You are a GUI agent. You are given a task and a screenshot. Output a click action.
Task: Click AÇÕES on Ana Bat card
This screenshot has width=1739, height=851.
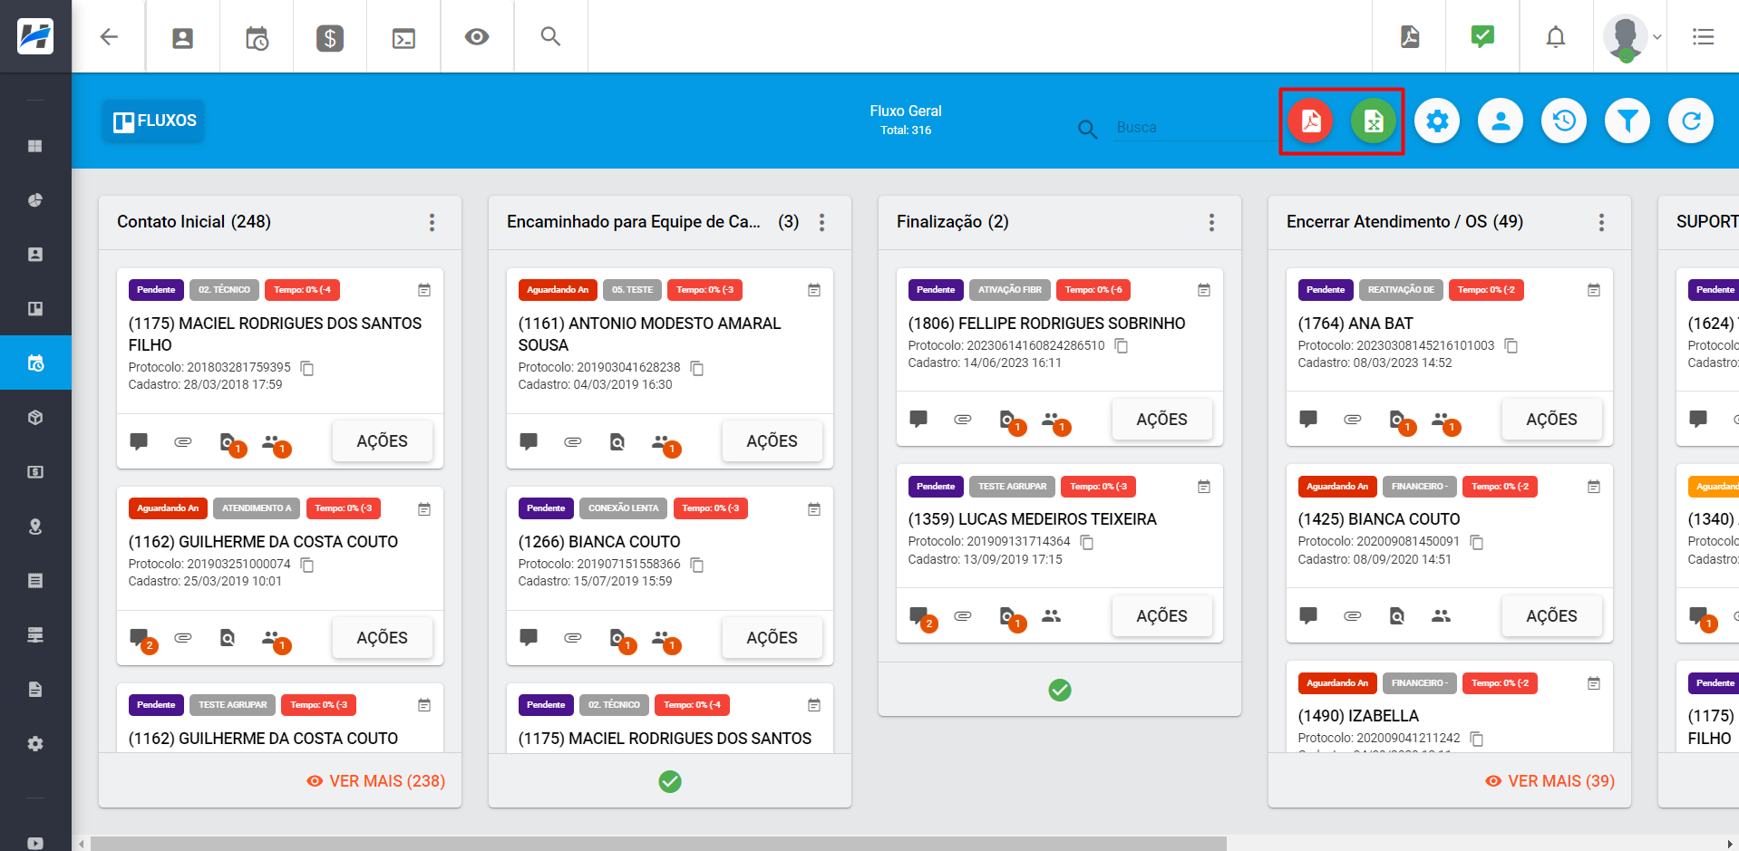pyautogui.click(x=1551, y=420)
